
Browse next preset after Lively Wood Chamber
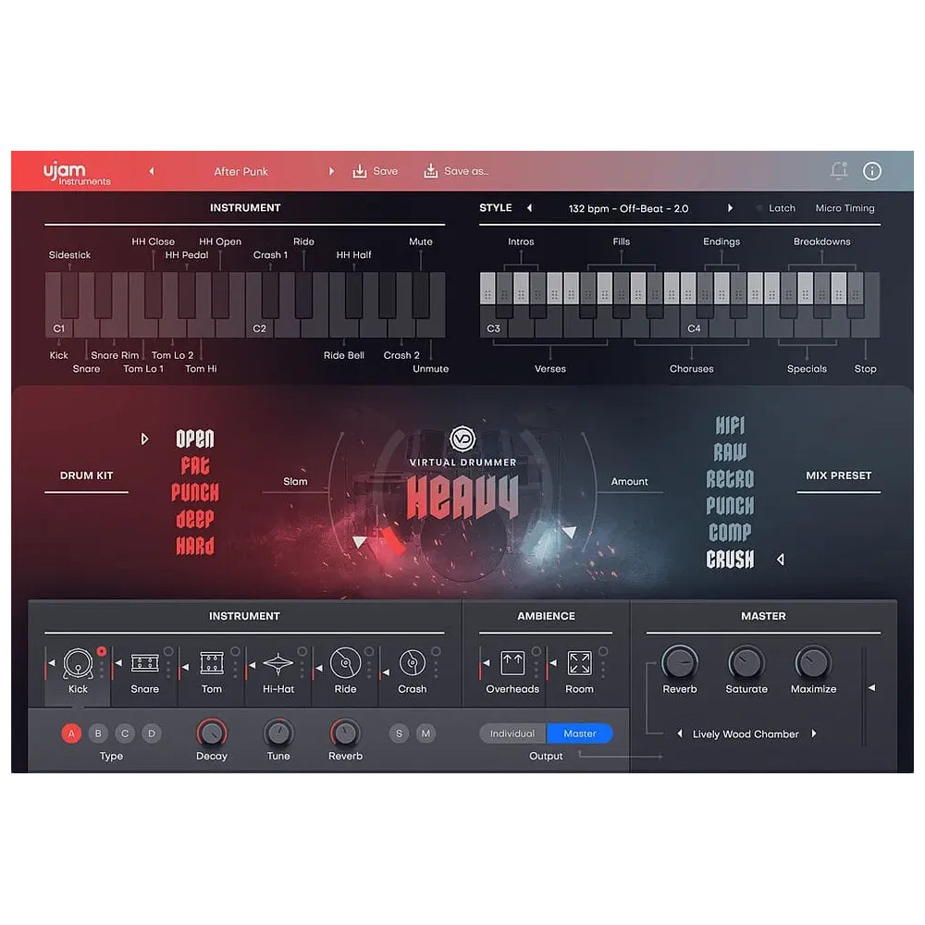[x=813, y=734]
